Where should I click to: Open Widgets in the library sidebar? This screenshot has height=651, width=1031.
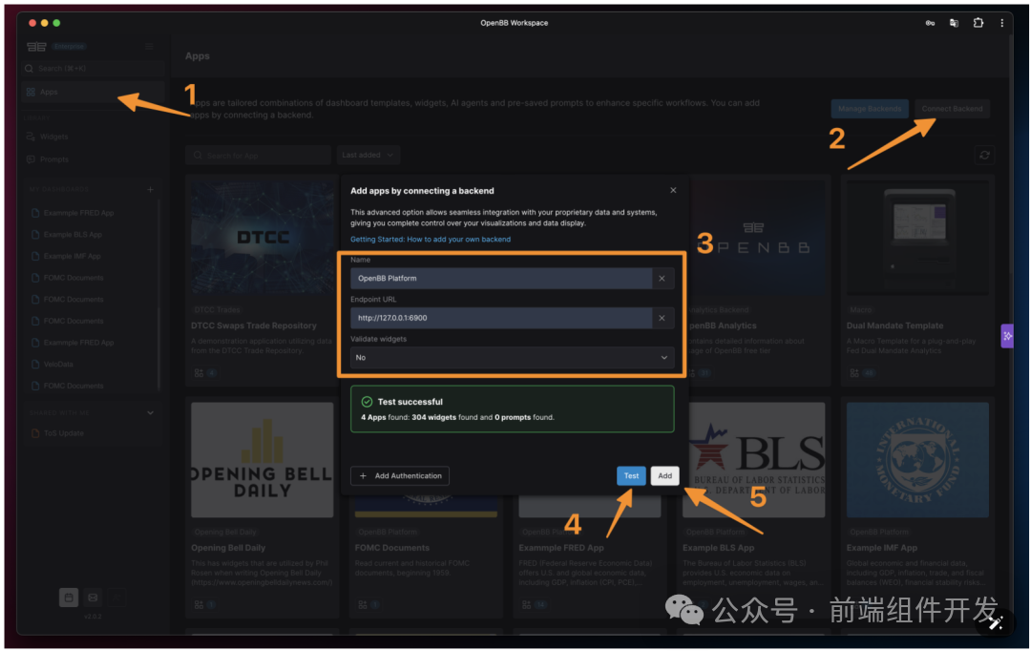tap(53, 136)
